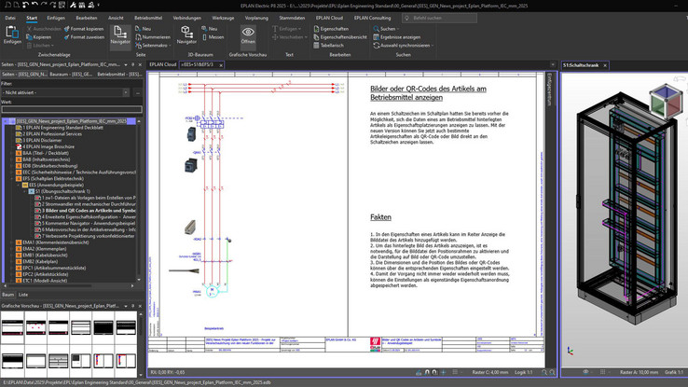This screenshot has height=387, width=688.
Task: Close the S1:Schaltschrank tab
Action: 605,65
